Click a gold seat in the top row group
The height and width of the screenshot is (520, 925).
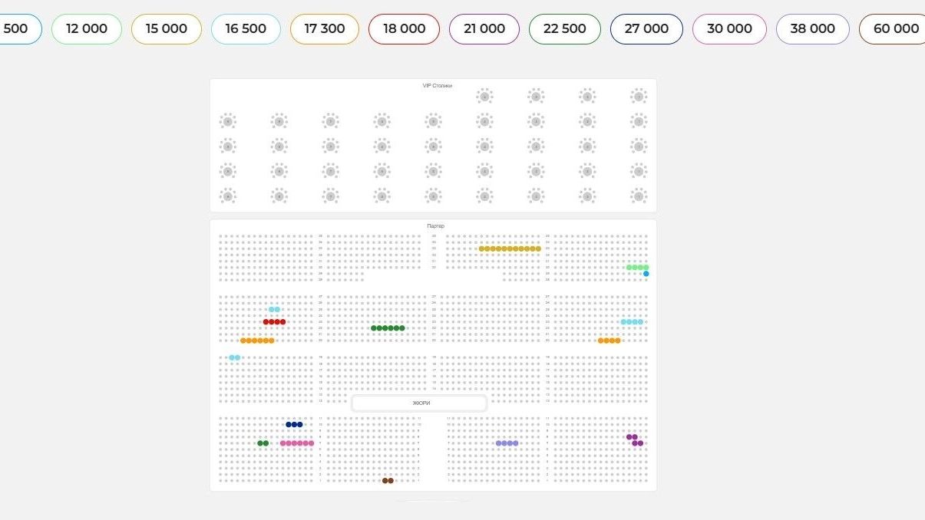510,248
